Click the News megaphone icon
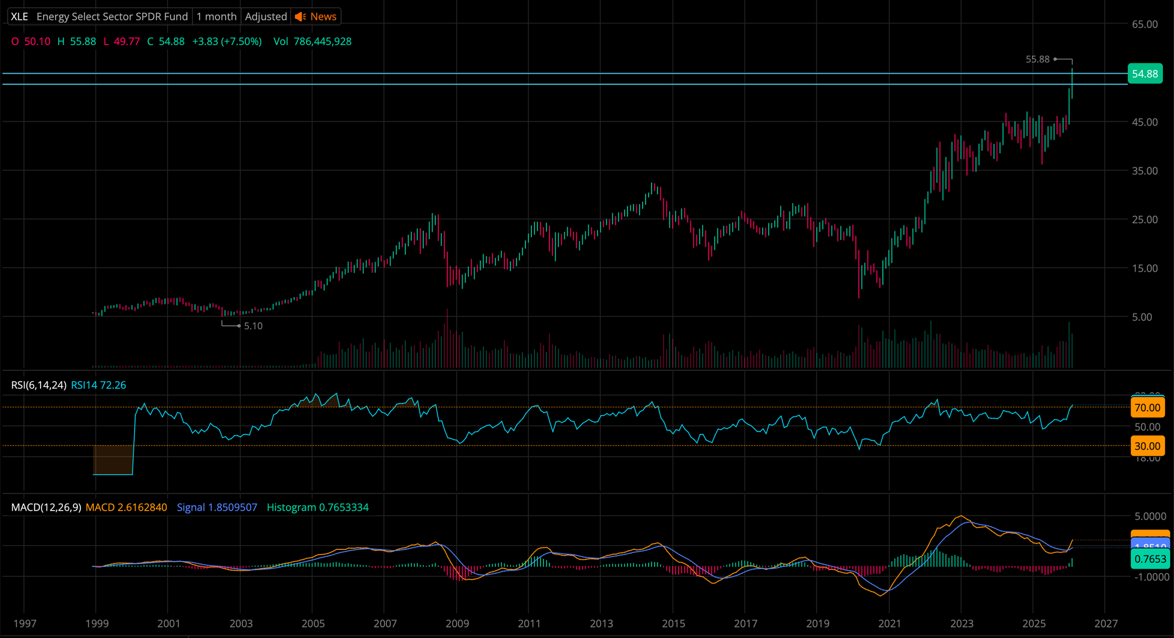Image resolution: width=1174 pixels, height=638 pixels. (300, 16)
